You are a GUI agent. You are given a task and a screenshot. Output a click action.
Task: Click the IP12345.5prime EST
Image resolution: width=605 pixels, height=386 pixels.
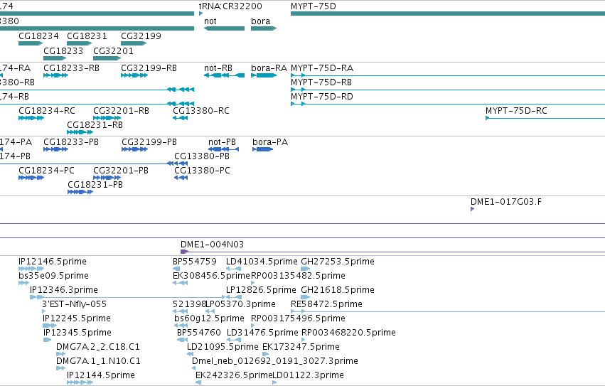pyautogui.click(x=47, y=340)
